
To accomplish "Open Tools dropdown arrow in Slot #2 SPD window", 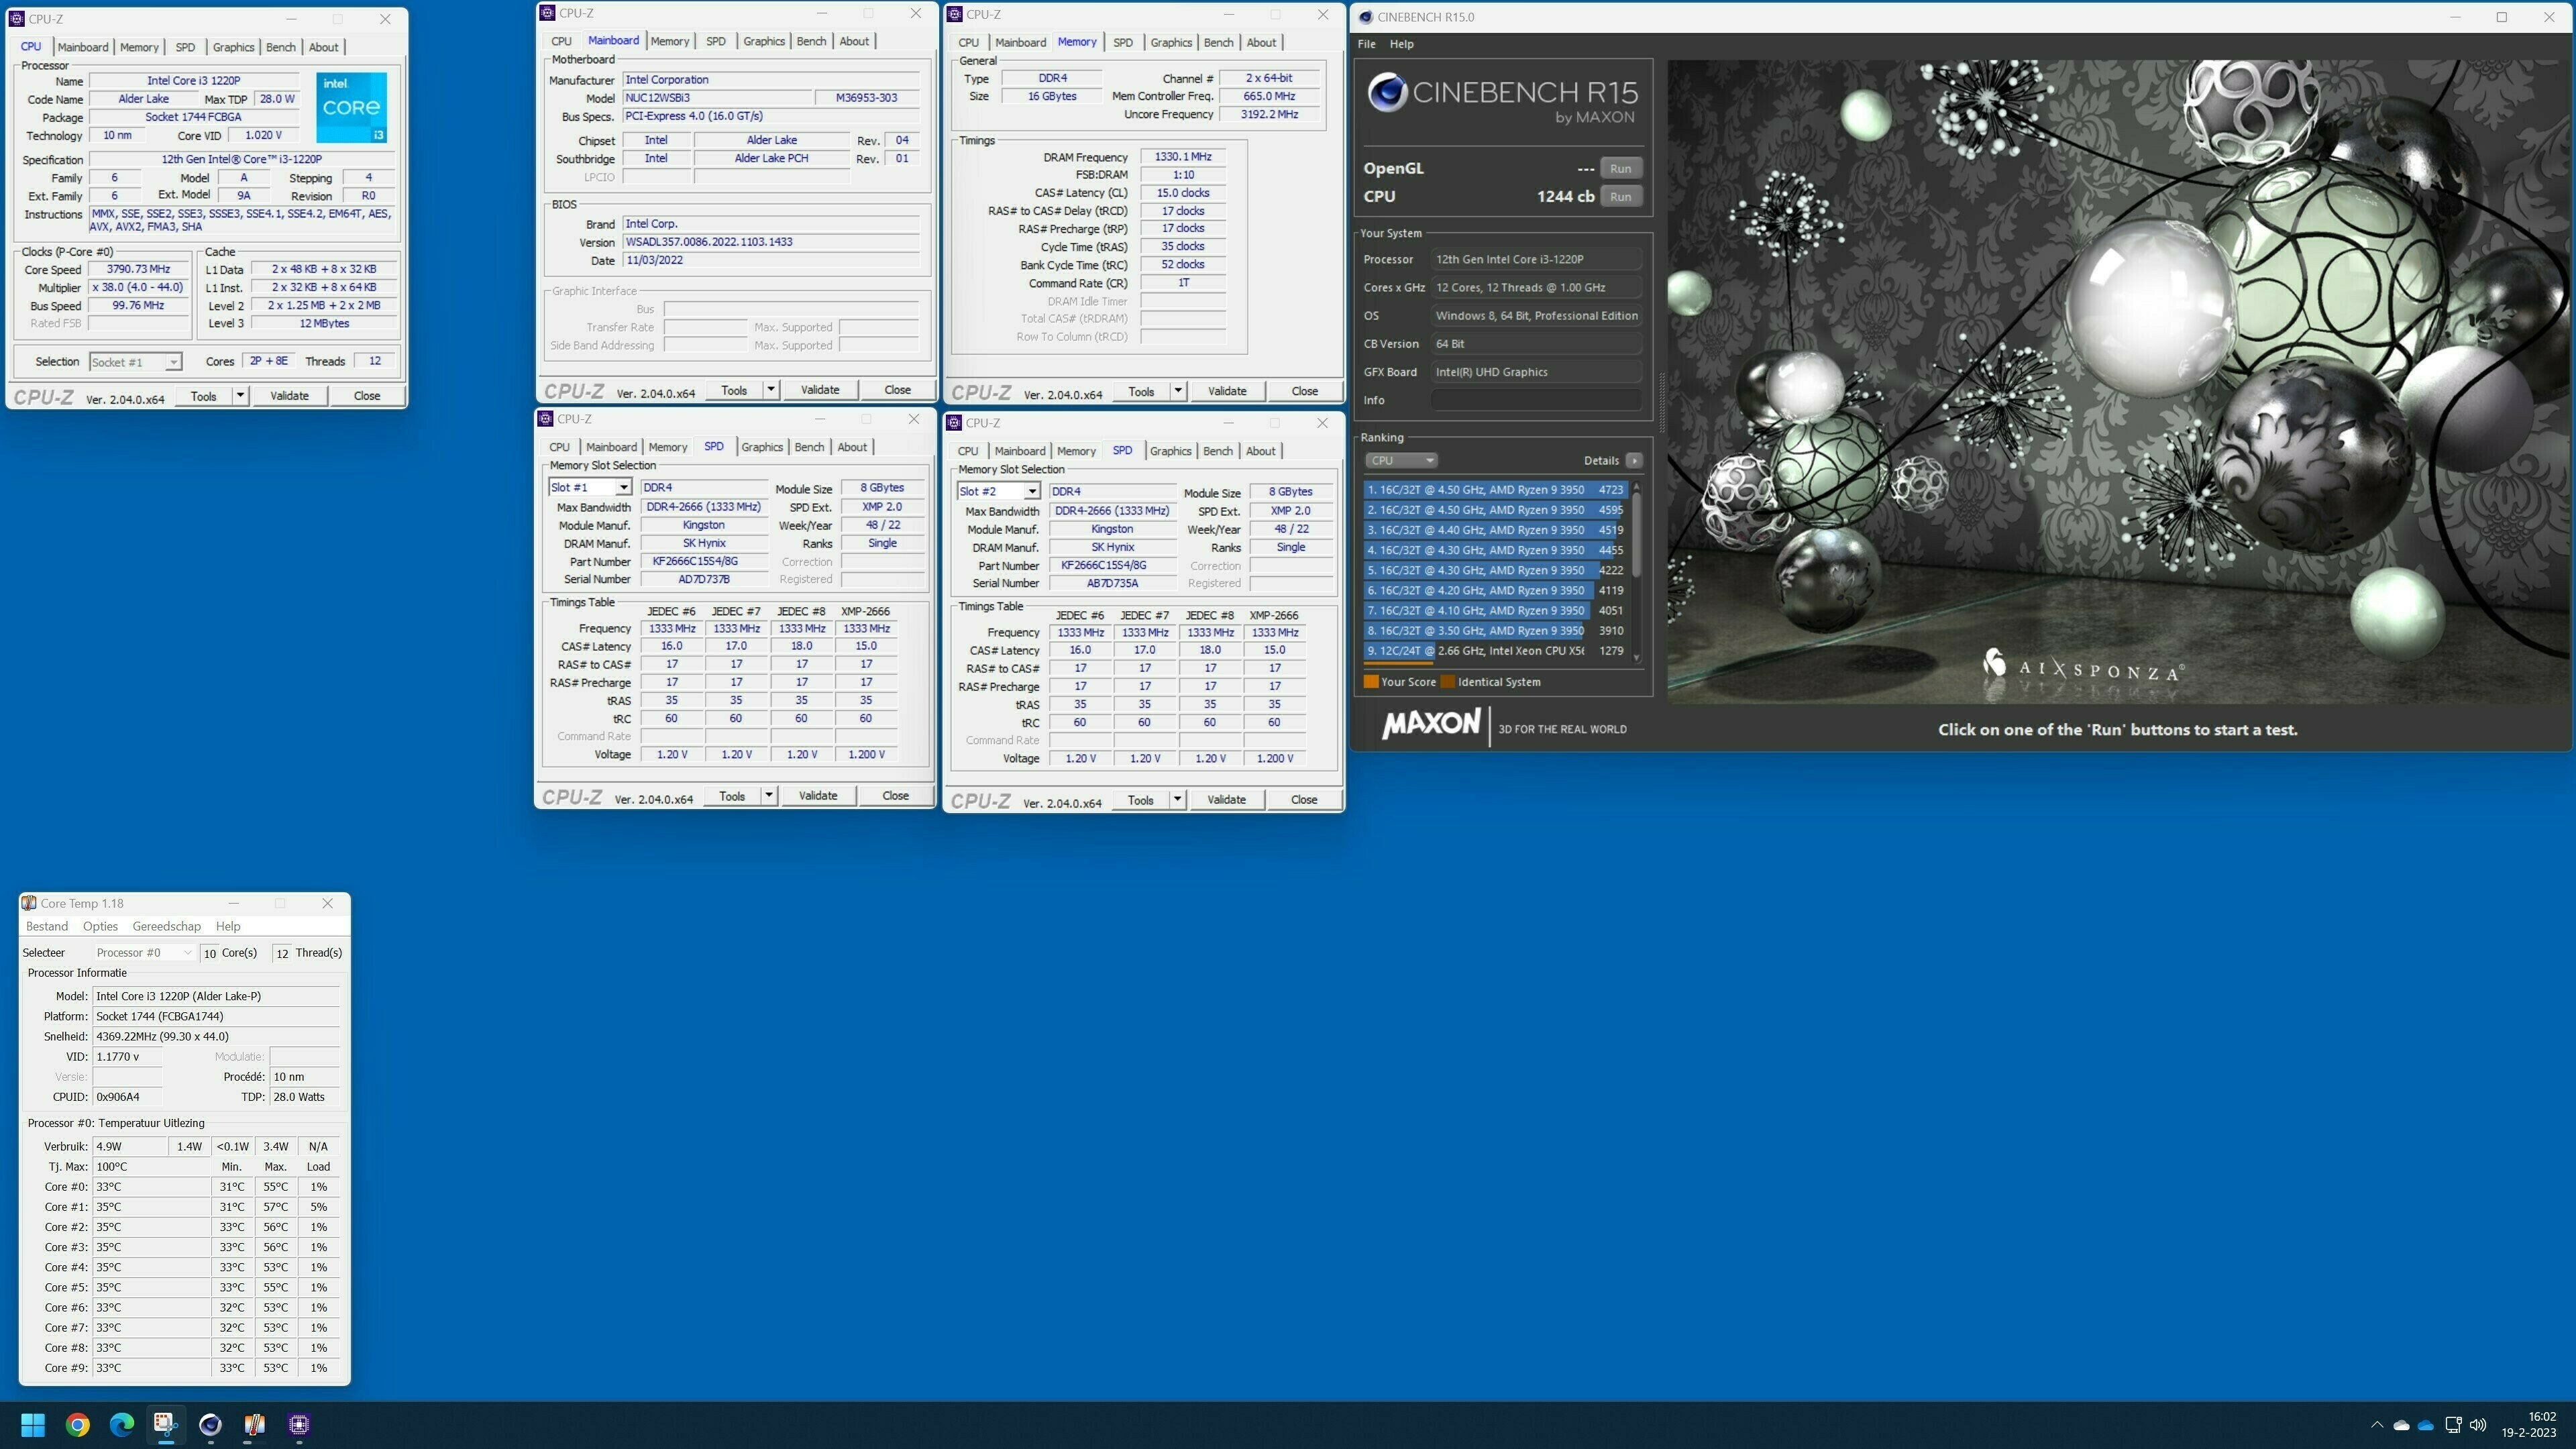I will pyautogui.click(x=1177, y=800).
